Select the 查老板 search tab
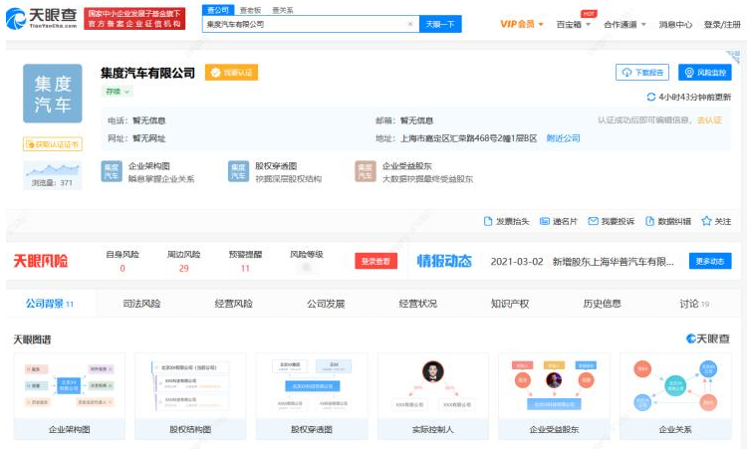Viewport: 748px width, 449px height. [250, 10]
